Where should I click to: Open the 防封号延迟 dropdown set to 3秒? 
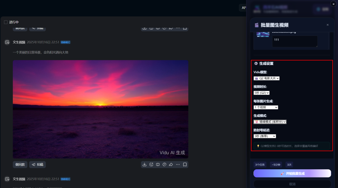pos(265,136)
